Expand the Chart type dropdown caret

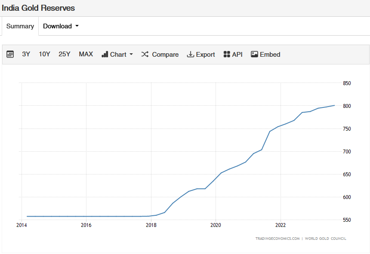[131, 55]
